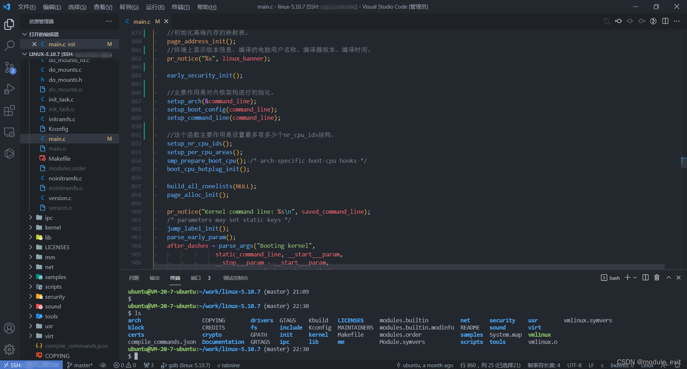Click the timeline history clock icon
Viewport: 687px width, 369px height.
(x=653, y=21)
